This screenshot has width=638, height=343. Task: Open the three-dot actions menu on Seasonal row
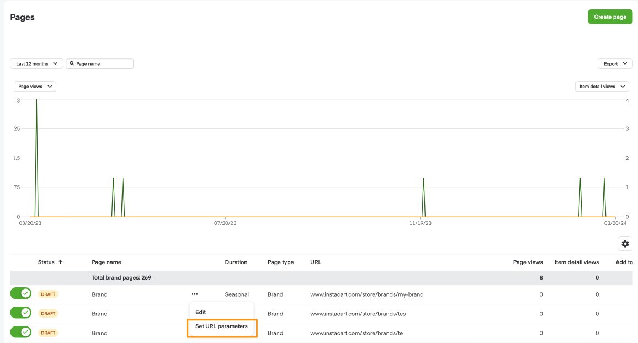pyautogui.click(x=194, y=294)
